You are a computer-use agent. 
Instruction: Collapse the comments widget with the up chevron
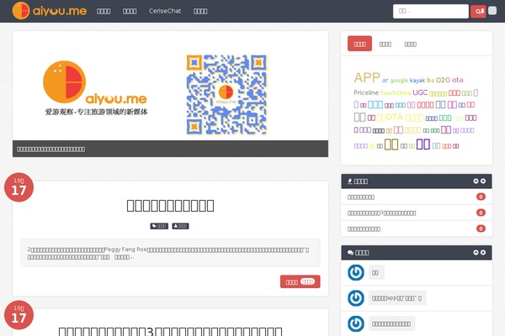pyautogui.click(x=476, y=252)
